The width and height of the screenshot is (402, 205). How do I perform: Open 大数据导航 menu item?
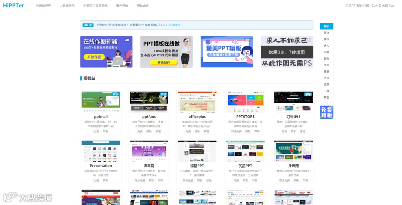(67, 6)
